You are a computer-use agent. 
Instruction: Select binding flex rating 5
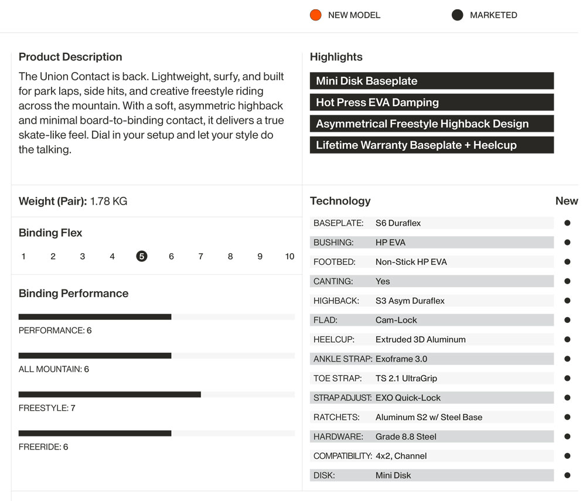(x=141, y=256)
